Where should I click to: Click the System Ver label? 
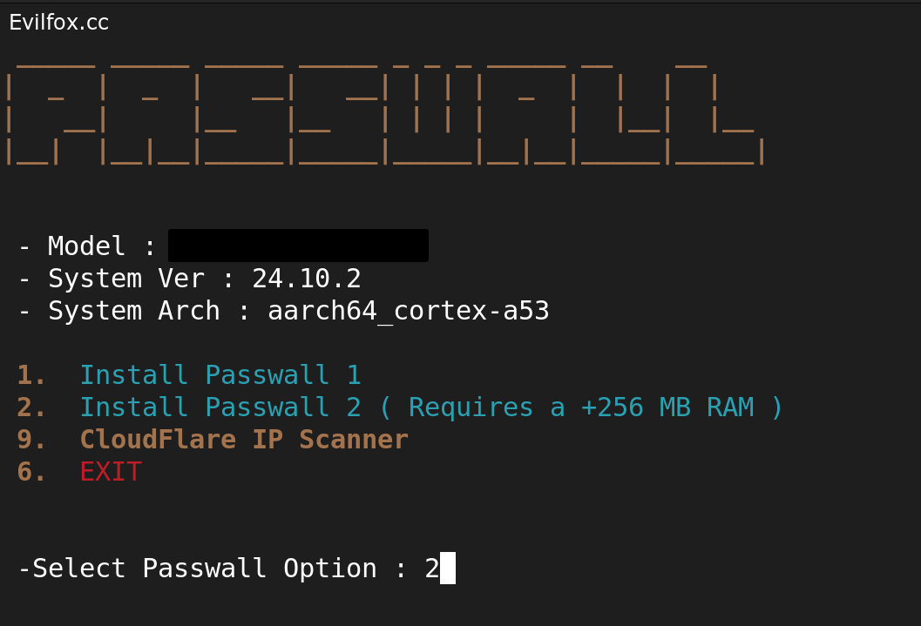coord(126,279)
